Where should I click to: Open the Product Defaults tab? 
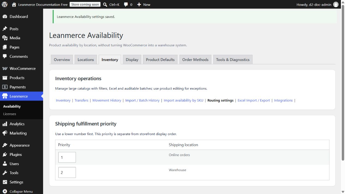click(x=160, y=60)
